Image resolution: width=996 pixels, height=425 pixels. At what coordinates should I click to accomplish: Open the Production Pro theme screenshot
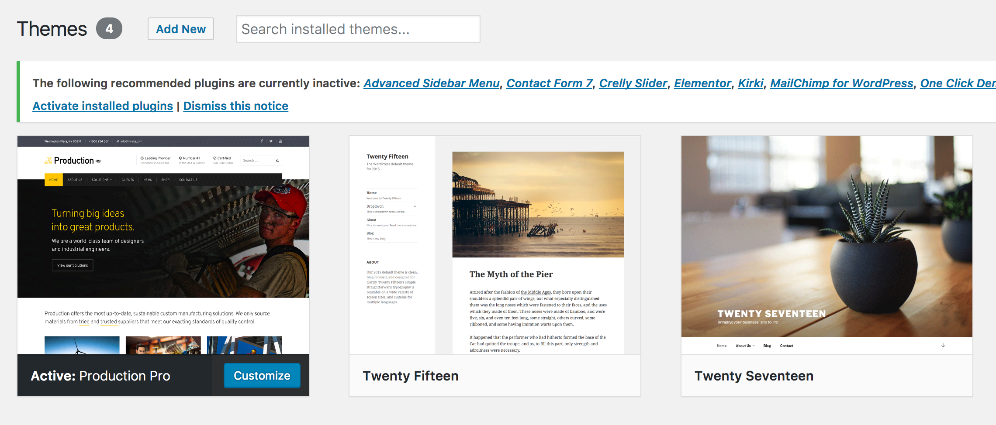point(163,245)
